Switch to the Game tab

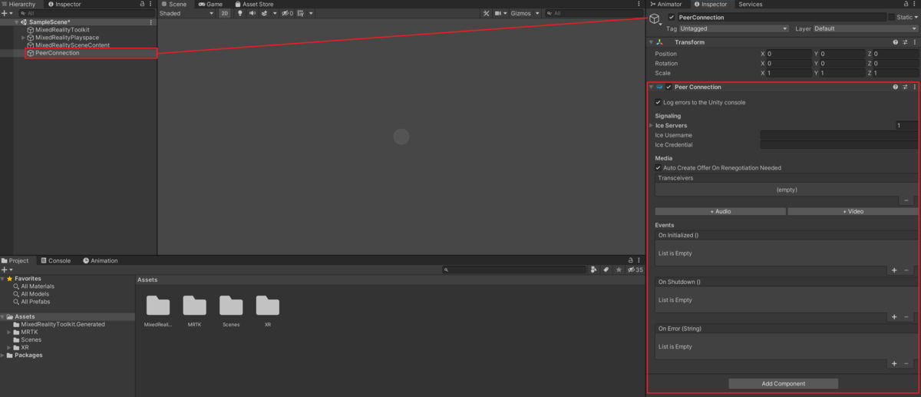210,4
